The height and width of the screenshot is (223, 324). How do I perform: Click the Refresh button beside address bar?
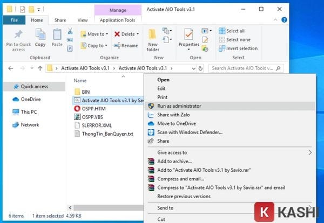click(x=200, y=68)
